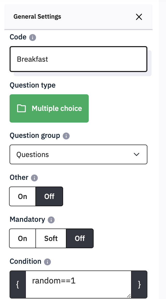The height and width of the screenshot is (299, 166).
Task: Select Soft for the Mandatory setting
Action: pyautogui.click(x=51, y=238)
